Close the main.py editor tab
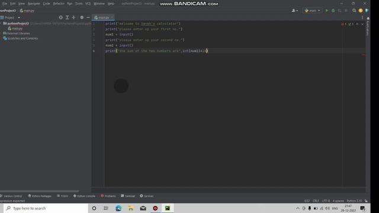This screenshot has height=213, width=379. 112,18
